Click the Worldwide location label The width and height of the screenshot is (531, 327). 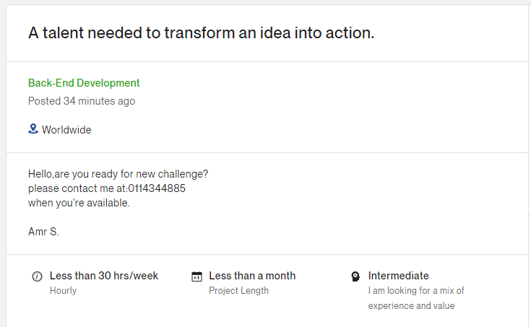click(x=66, y=130)
